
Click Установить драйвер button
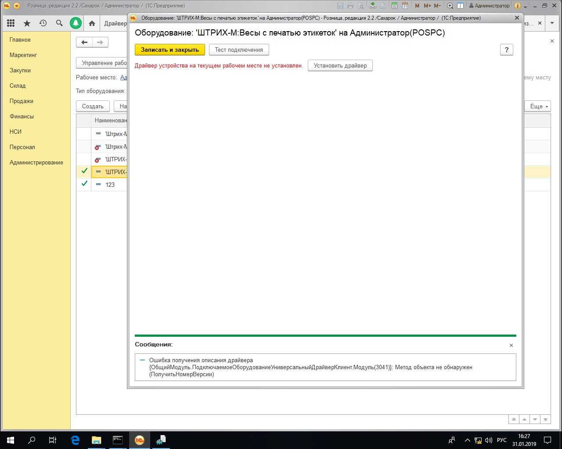340,65
